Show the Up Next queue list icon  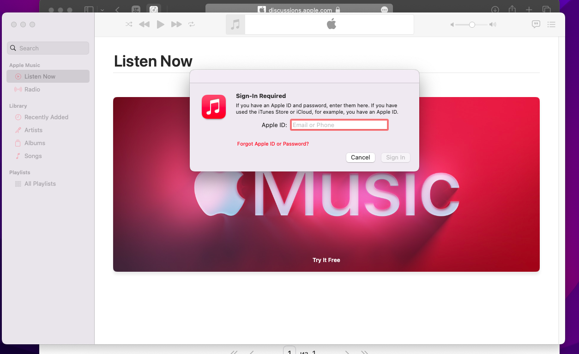point(551,24)
